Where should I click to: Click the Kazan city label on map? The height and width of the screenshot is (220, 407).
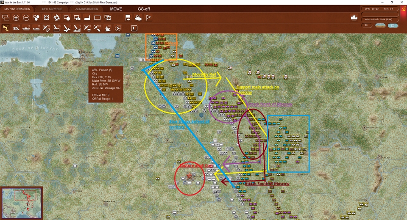pyautogui.click(x=385, y=157)
